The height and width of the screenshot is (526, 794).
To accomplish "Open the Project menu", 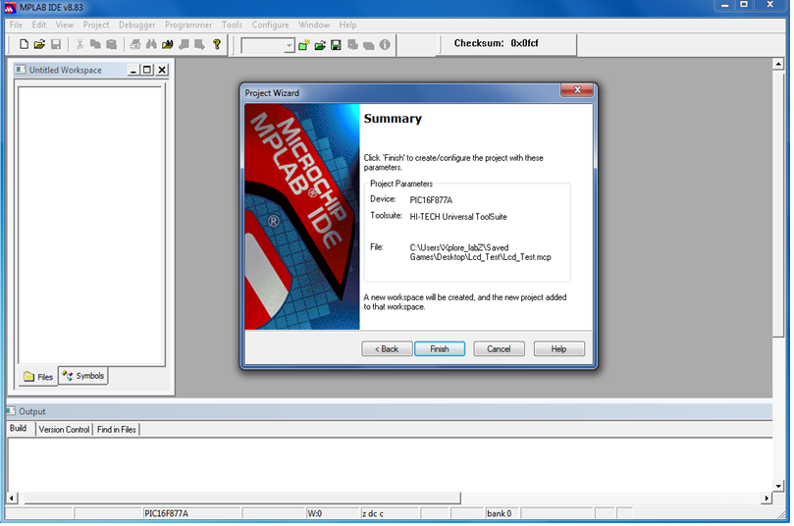I will coord(96,25).
